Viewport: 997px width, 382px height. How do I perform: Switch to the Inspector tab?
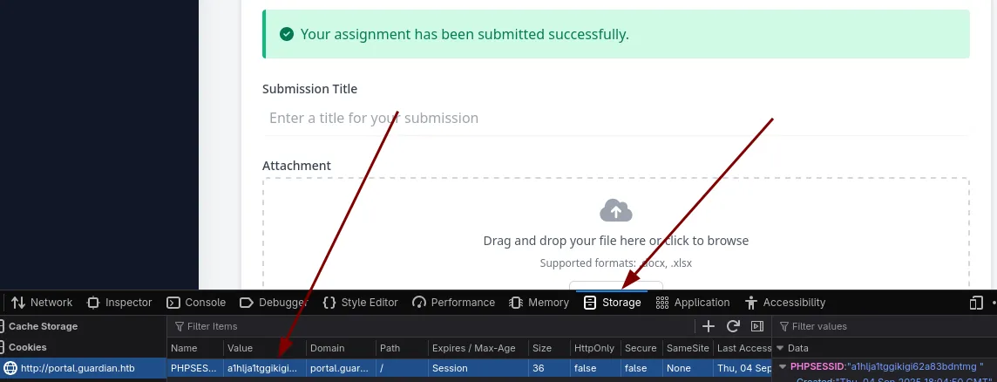pos(119,303)
